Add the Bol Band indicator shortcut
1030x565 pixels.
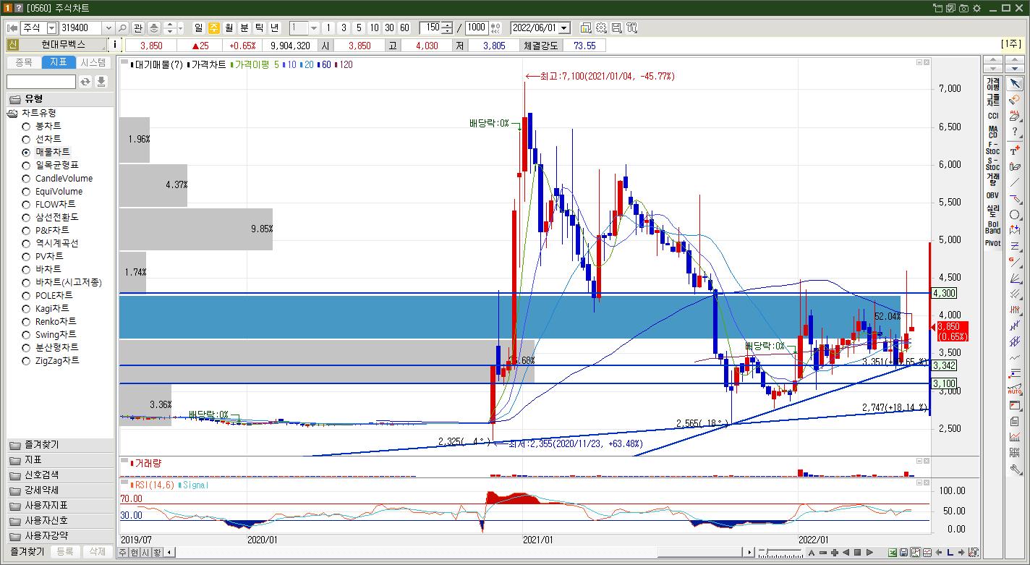(993, 227)
